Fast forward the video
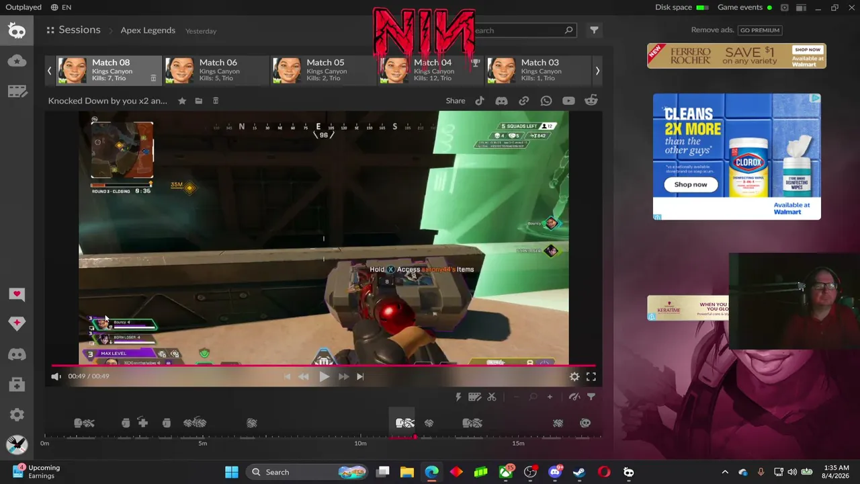Screen dimensions: 860x484 (343, 376)
